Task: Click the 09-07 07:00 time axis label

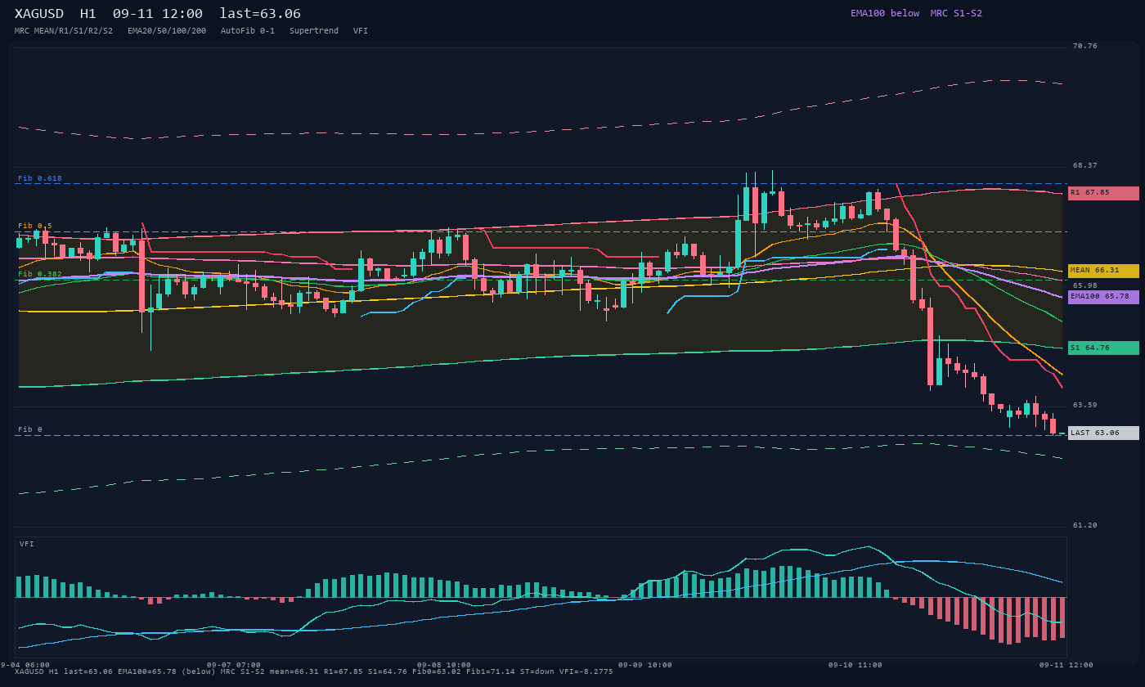Action: point(234,665)
